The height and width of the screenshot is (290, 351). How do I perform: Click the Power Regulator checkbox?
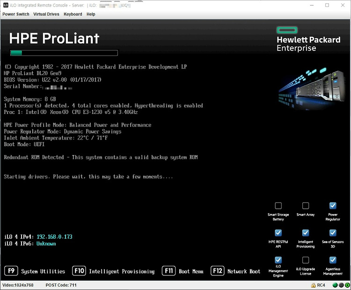tap(333, 205)
